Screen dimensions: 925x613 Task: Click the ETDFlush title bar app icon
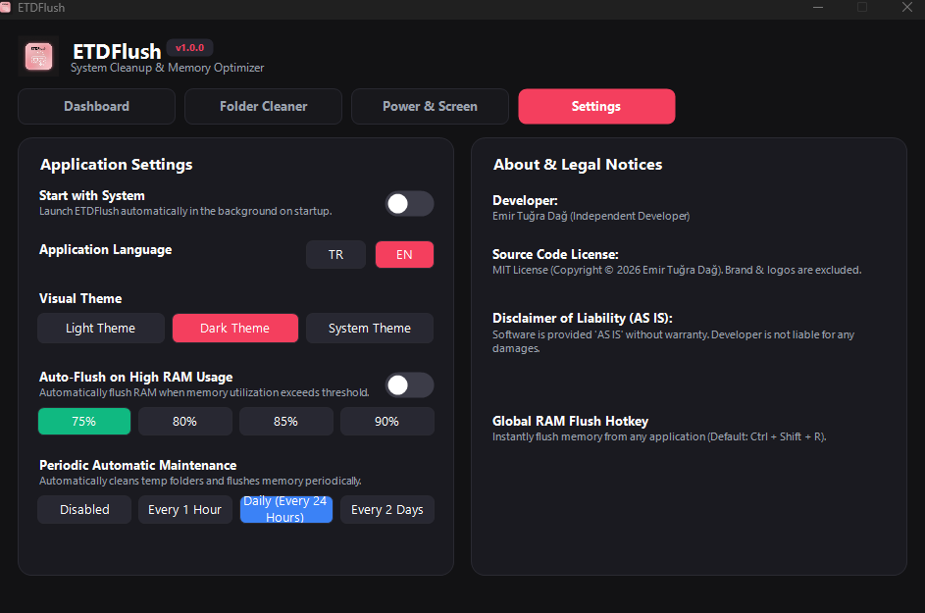click(x=5, y=7)
